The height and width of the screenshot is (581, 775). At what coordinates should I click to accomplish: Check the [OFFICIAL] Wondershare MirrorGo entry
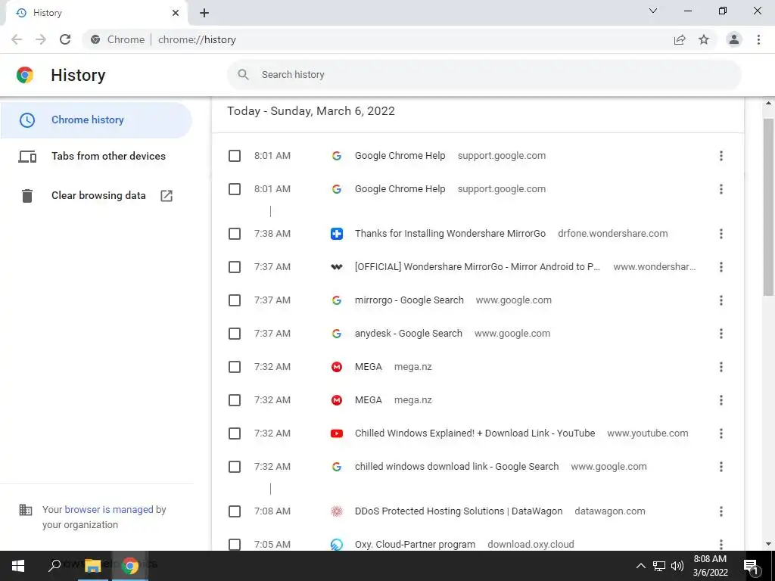[x=235, y=267]
